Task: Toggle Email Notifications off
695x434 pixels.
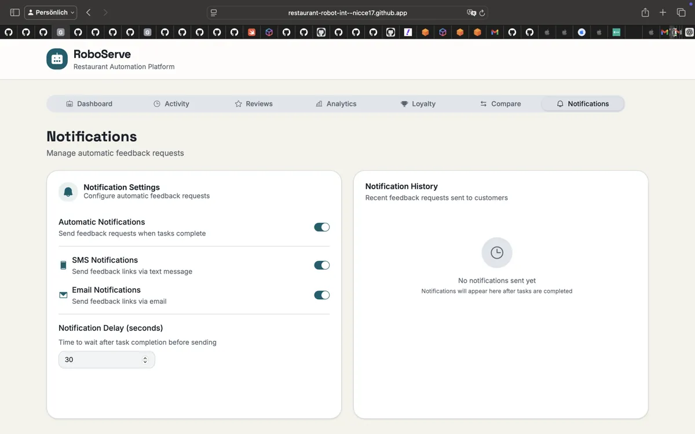Action: (321, 295)
